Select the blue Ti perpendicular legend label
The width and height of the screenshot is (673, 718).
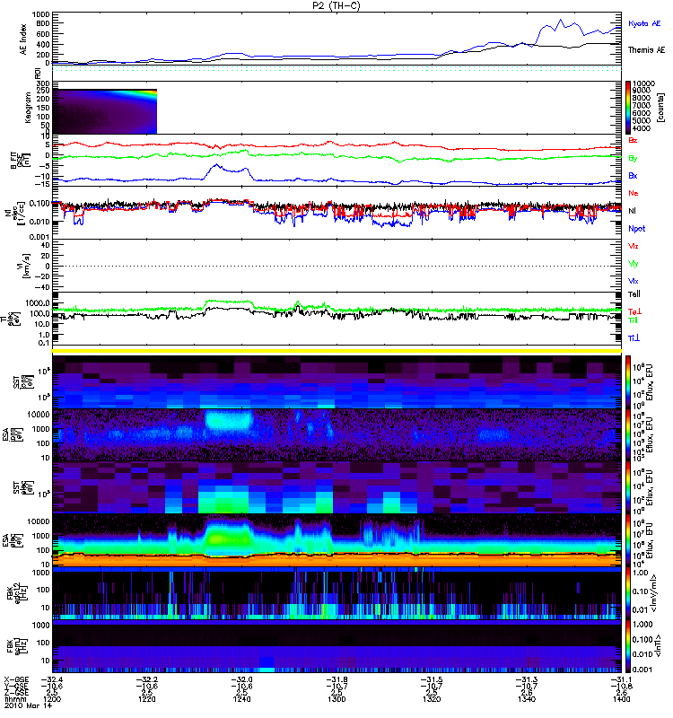tap(634, 338)
